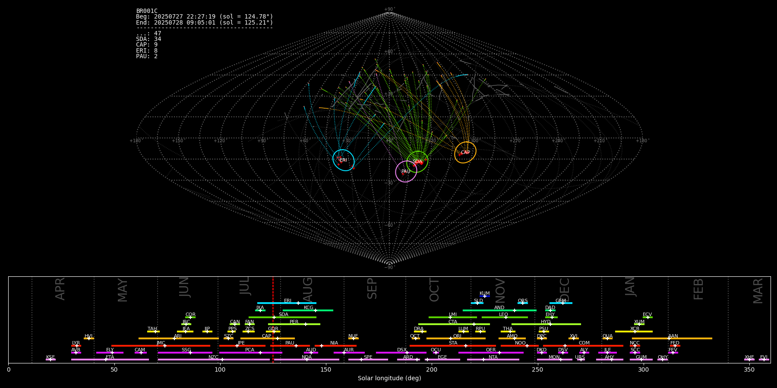
Task: Click the KUM shower bar in timeline
Action: coord(485,296)
